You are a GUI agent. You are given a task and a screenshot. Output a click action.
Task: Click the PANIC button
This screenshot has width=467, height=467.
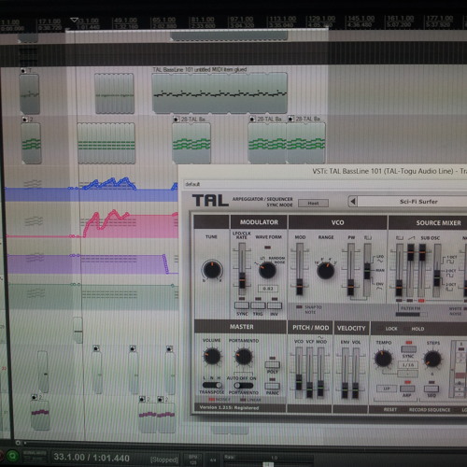pyautogui.click(x=273, y=386)
